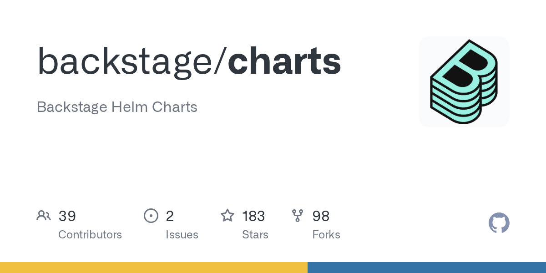The height and width of the screenshot is (273, 546).
Task: Click the fork icon
Action: click(x=298, y=216)
